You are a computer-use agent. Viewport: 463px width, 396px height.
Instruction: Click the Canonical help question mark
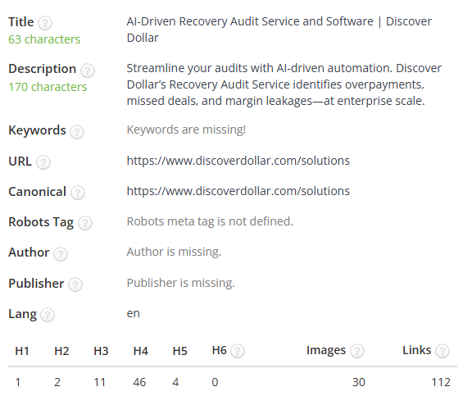(x=78, y=193)
